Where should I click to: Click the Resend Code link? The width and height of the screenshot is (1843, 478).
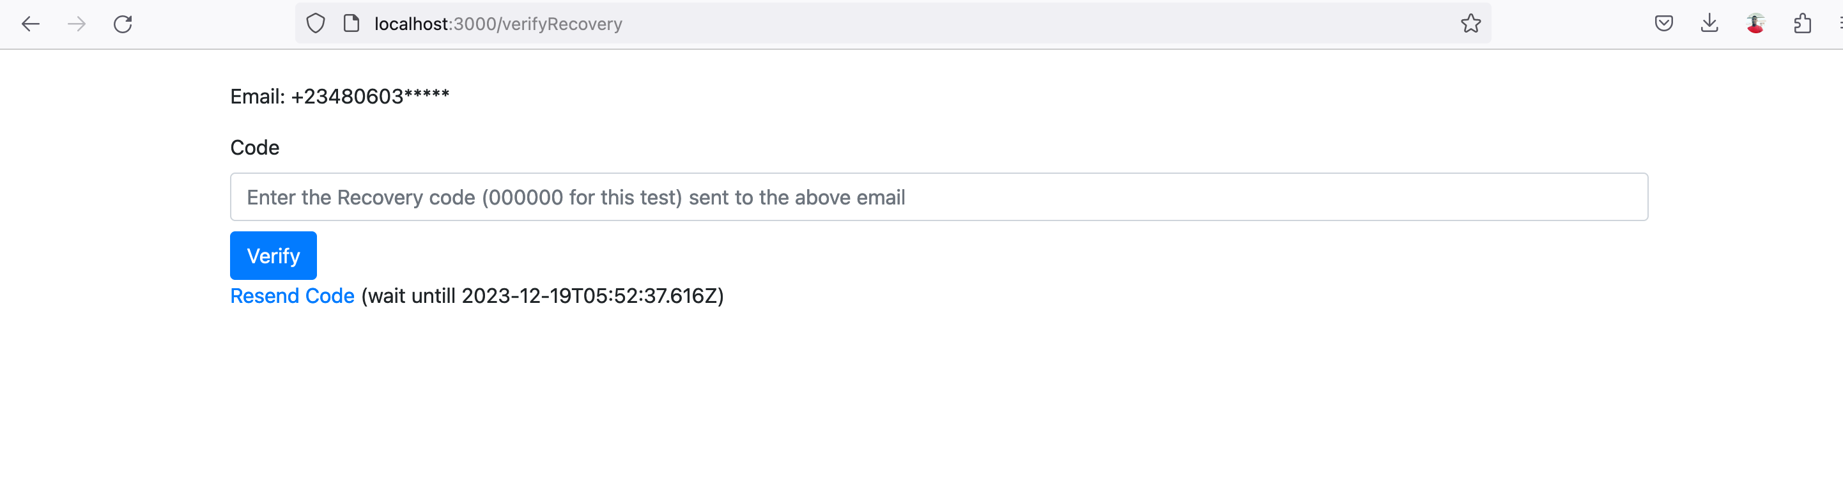pyautogui.click(x=292, y=297)
